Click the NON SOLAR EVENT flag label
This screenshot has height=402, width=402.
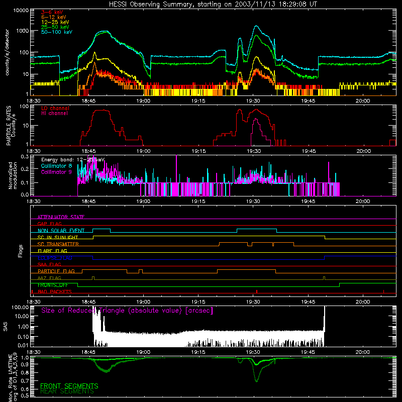pyautogui.click(x=61, y=231)
